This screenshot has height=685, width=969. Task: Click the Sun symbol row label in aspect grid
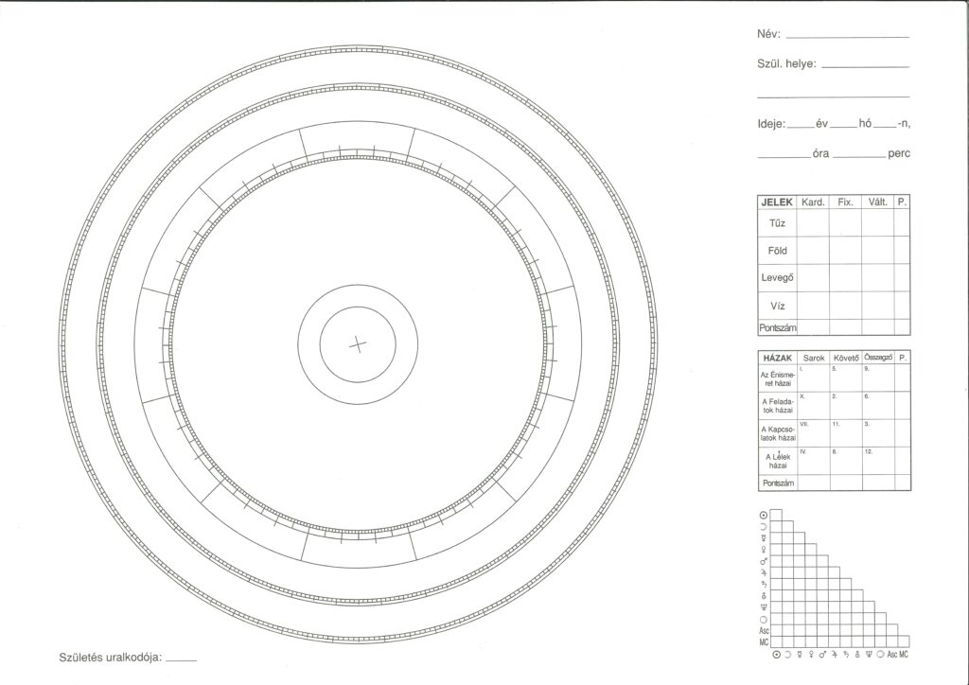coord(763,514)
